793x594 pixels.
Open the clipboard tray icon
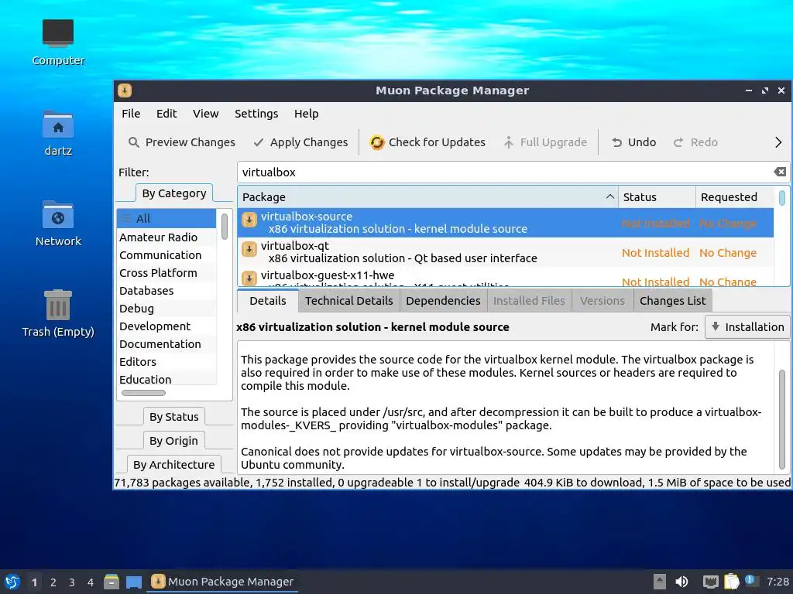(x=731, y=582)
